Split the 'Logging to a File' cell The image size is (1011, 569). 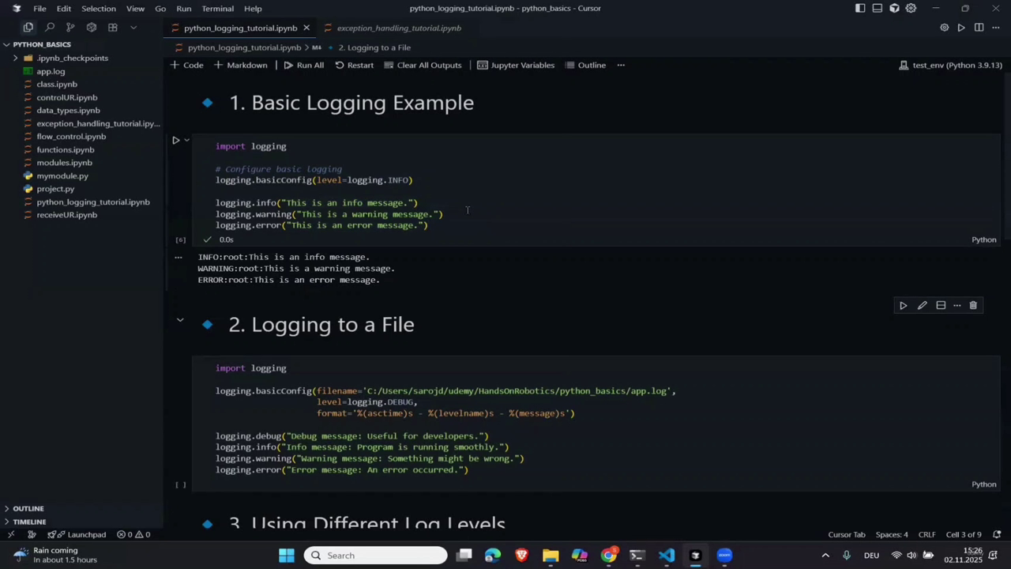click(941, 306)
